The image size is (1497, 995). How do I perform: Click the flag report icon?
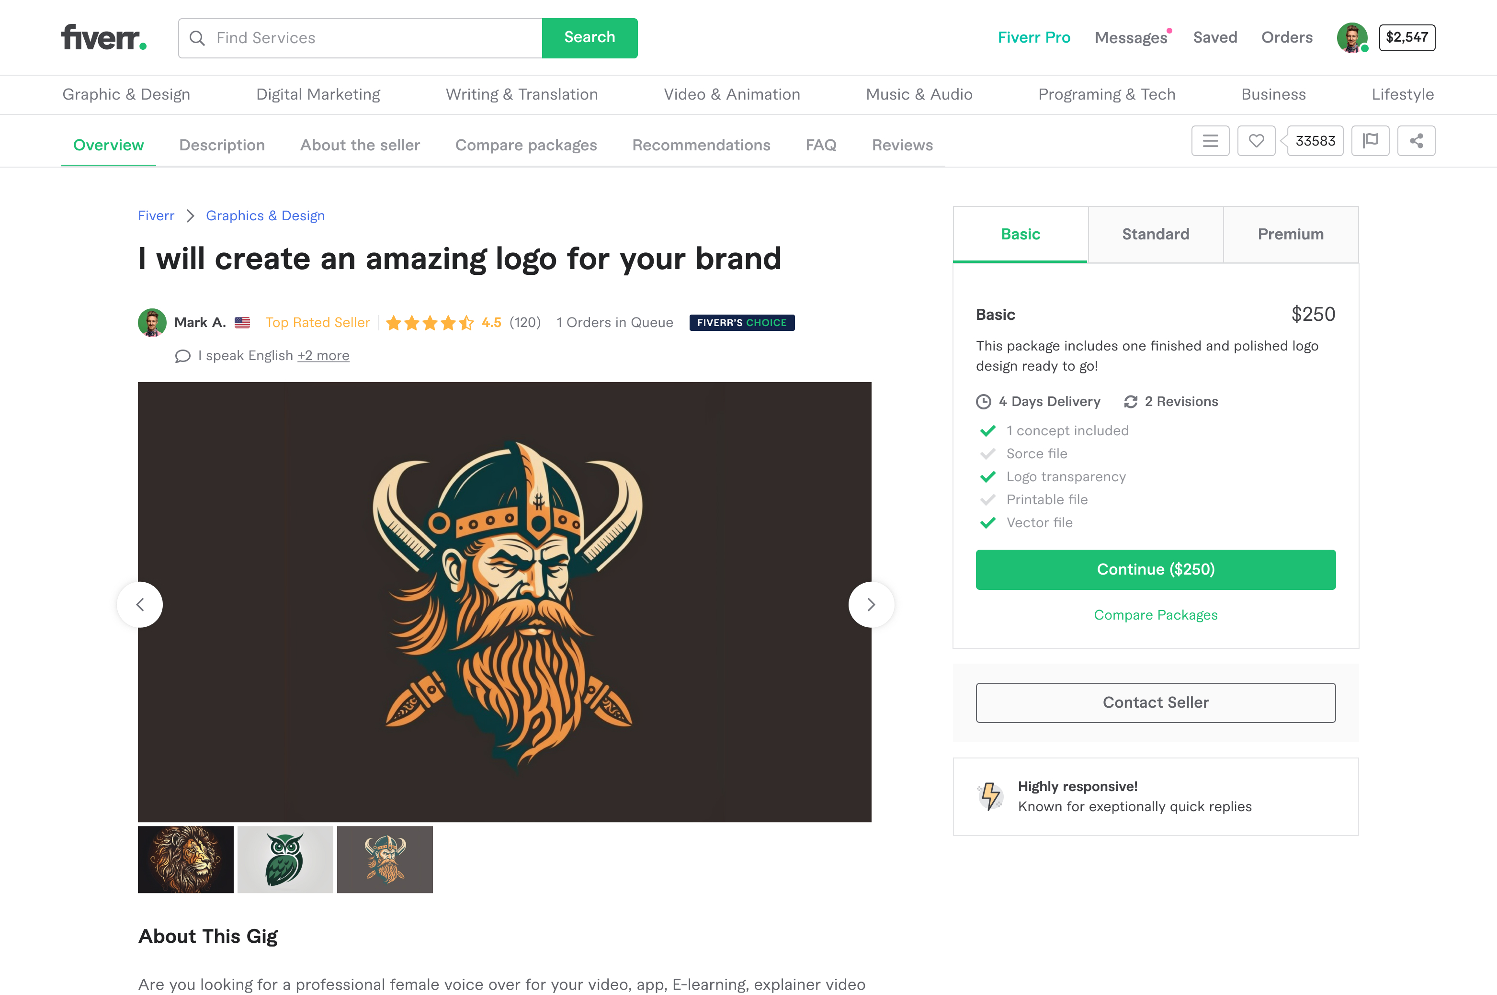pos(1370,141)
